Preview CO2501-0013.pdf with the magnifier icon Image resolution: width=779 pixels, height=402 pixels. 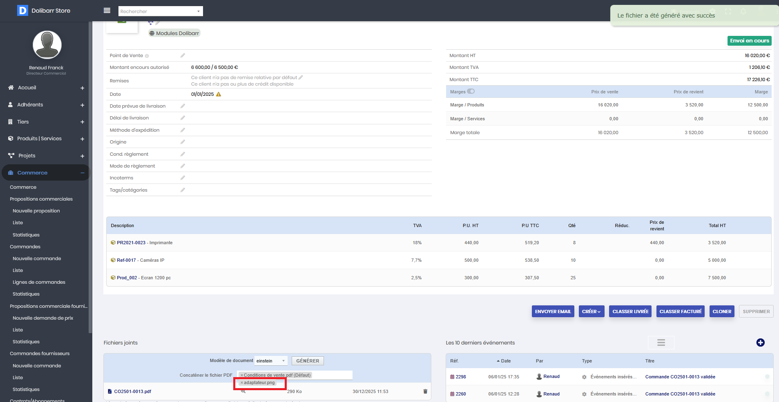(243, 391)
